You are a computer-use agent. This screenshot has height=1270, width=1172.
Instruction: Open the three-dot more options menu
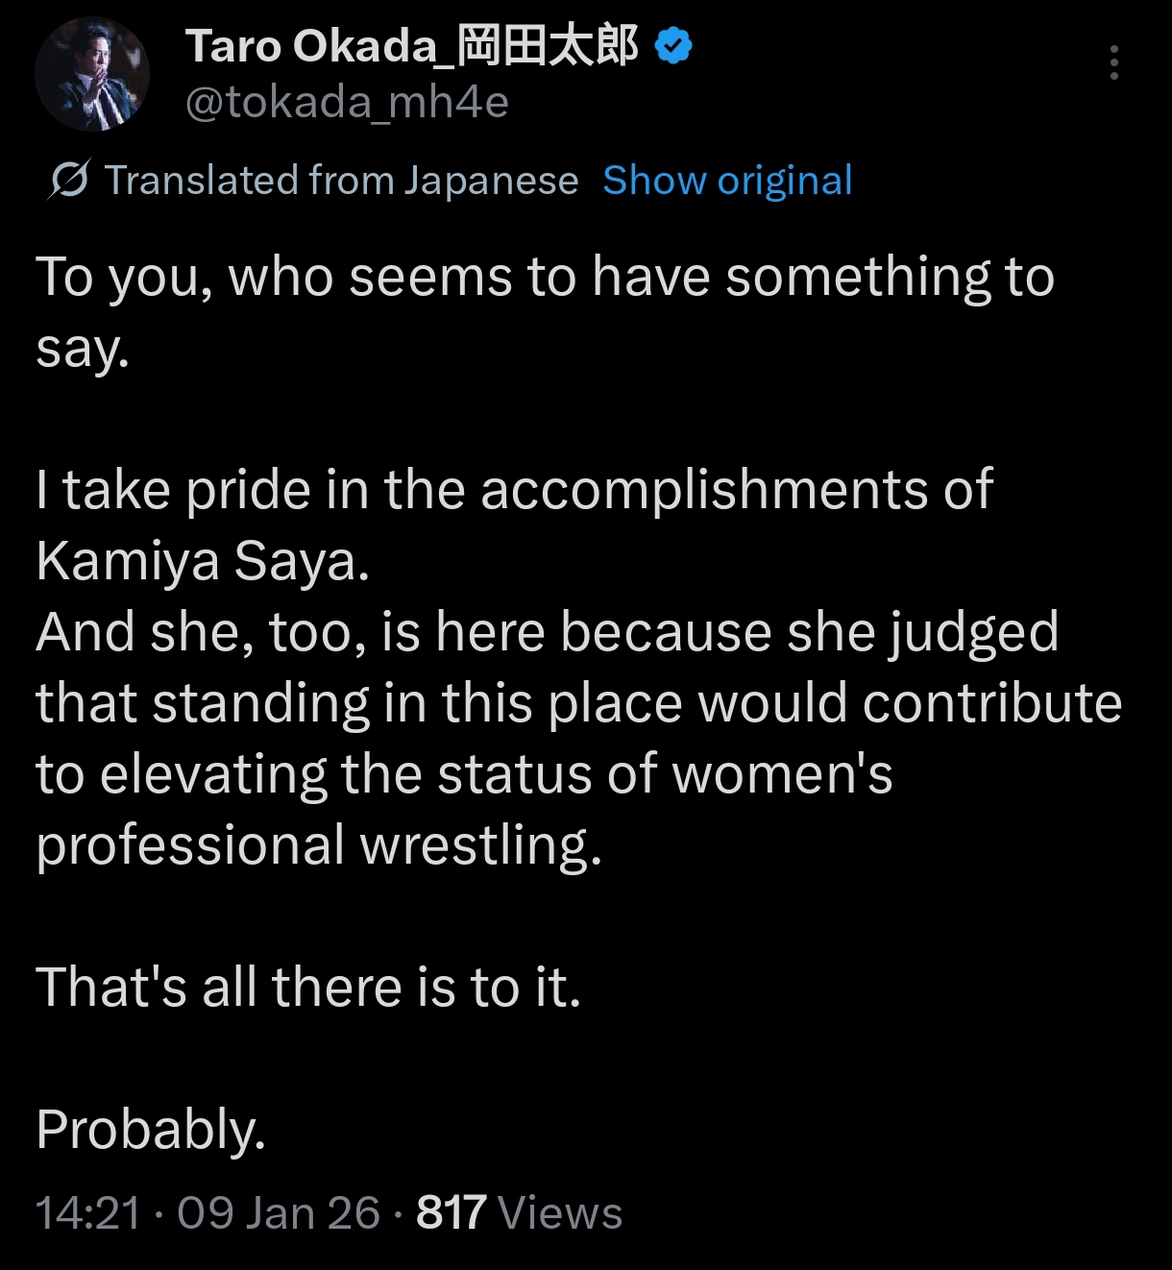[1114, 62]
